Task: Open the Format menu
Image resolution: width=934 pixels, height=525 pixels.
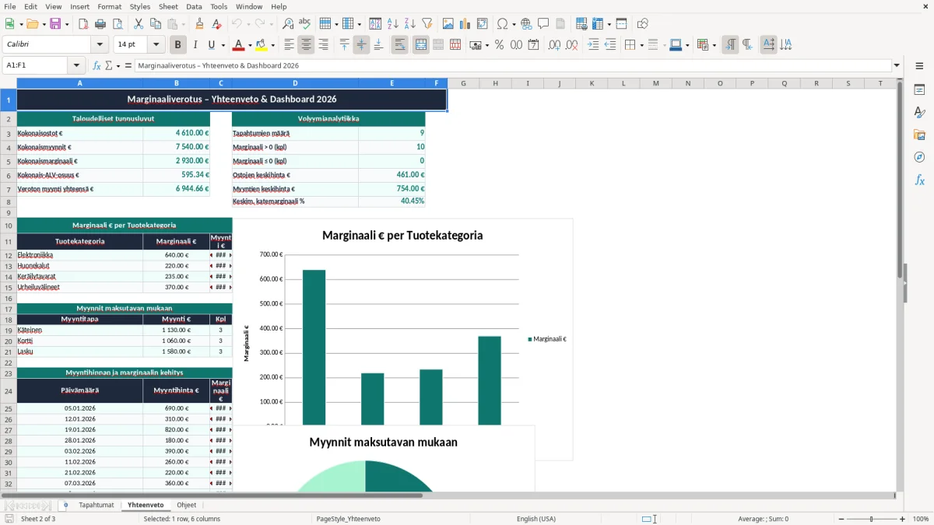Action: pos(109,6)
